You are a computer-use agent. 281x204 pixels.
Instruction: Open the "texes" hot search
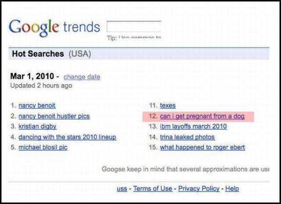(168, 105)
